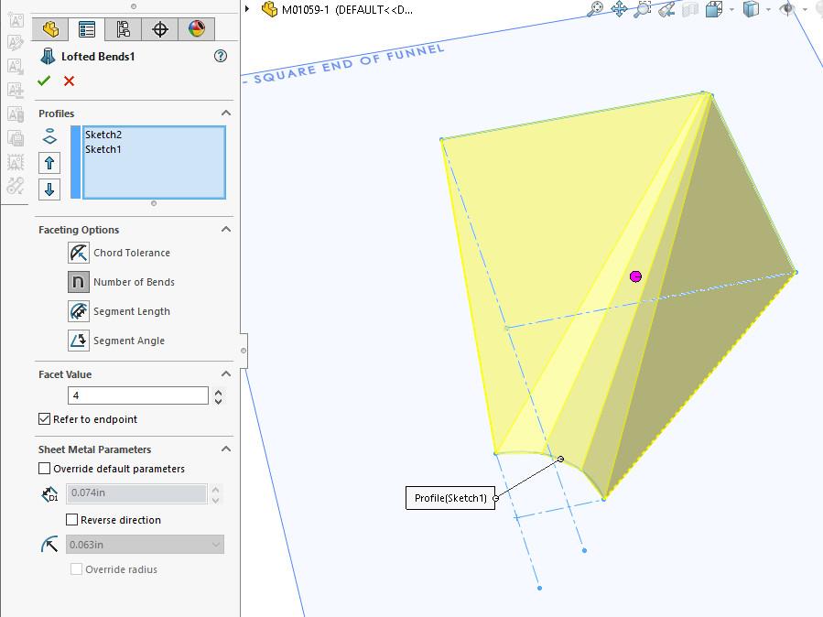
Task: Select the Segment Angle faceting option
Action: 77,340
